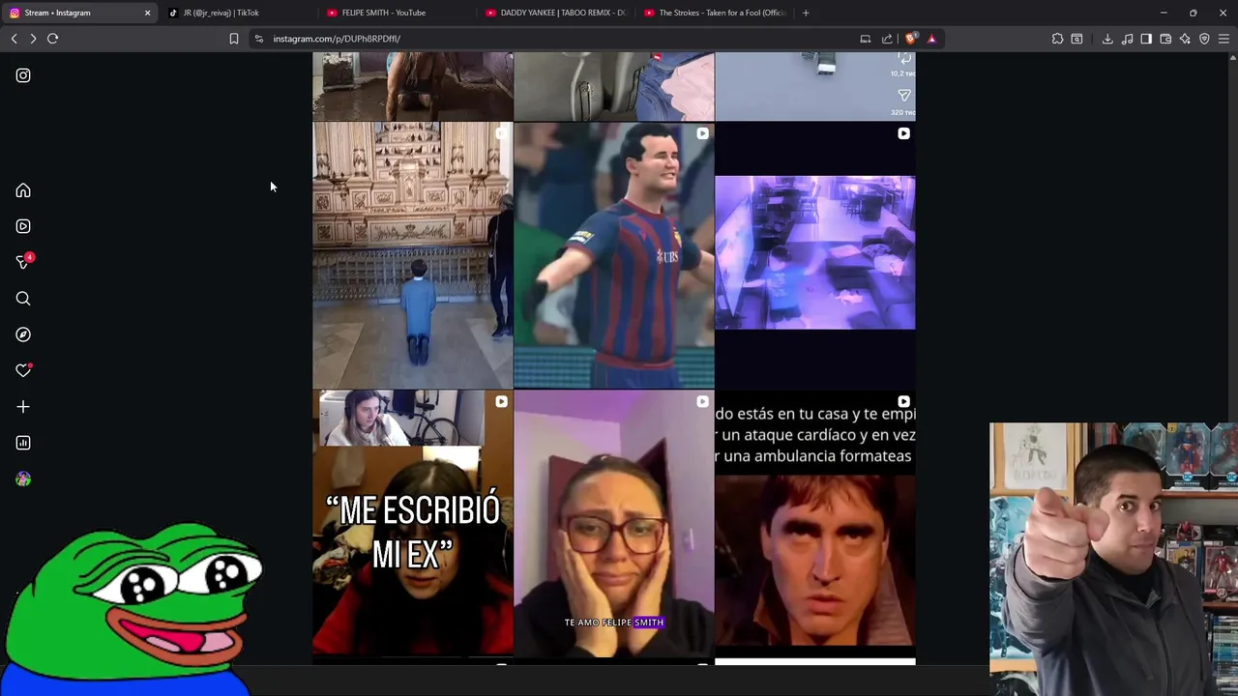Screen dimensions: 1238x696
Task: Click the install app icon in address bar
Action: pyautogui.click(x=866, y=39)
